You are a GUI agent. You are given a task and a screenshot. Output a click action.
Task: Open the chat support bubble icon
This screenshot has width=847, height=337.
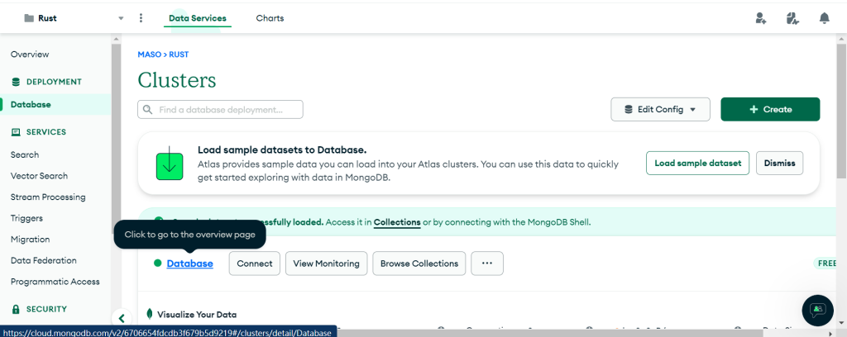pos(818,310)
